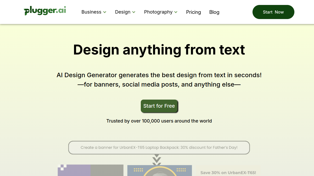The height and width of the screenshot is (176, 314).
Task: Open the blue banner with yellow circle
Action: point(160,171)
